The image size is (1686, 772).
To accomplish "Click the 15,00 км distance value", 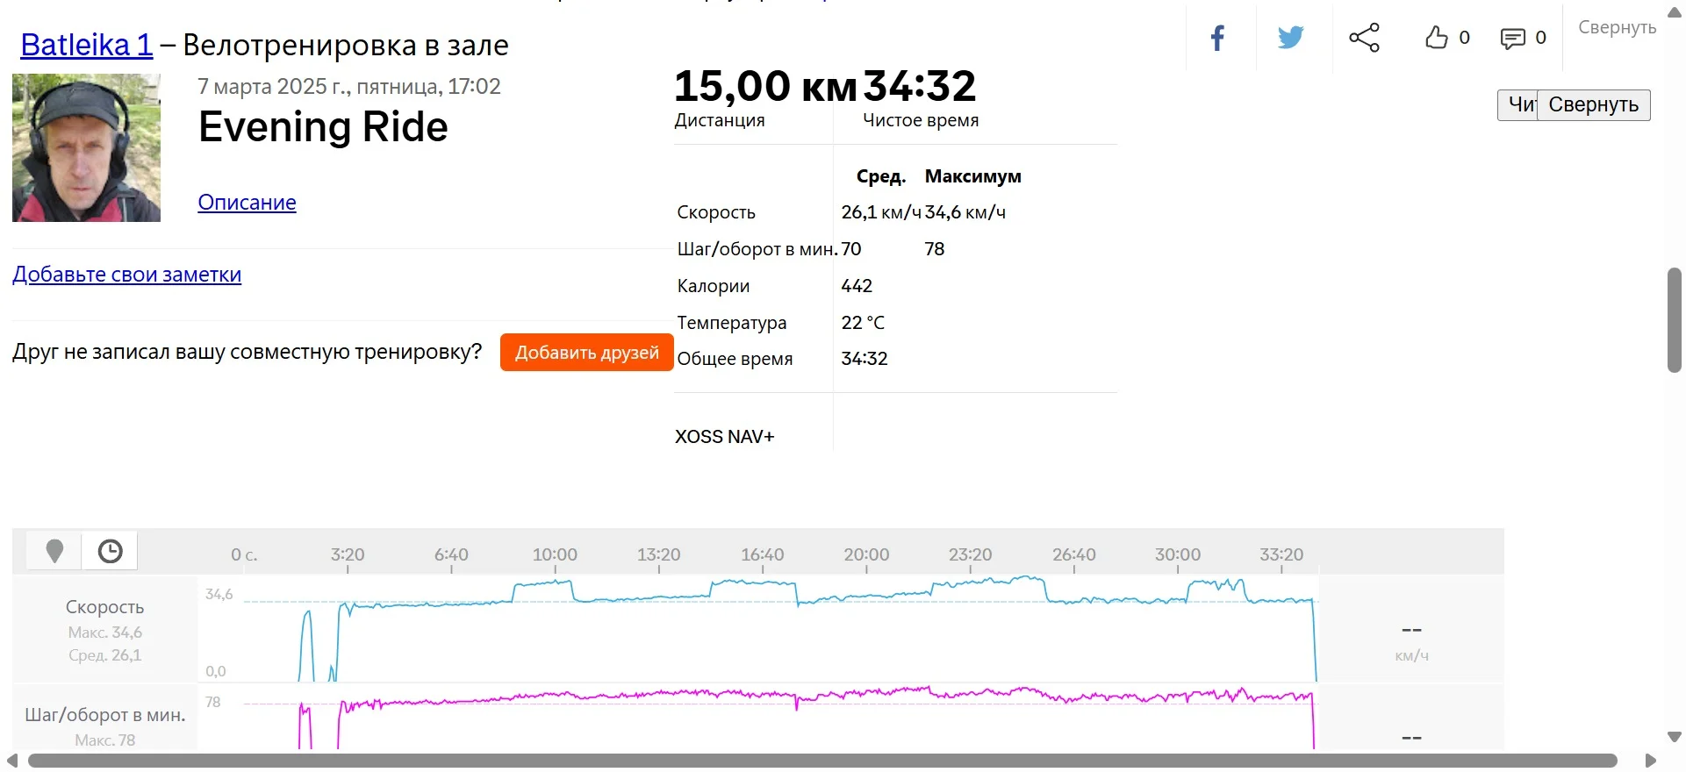I will point(765,86).
